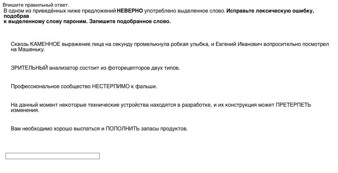Viewport: 338px width, 173px height.
Task: Click the heading 'Впишите правильный ответ'
Action: click(36, 5)
